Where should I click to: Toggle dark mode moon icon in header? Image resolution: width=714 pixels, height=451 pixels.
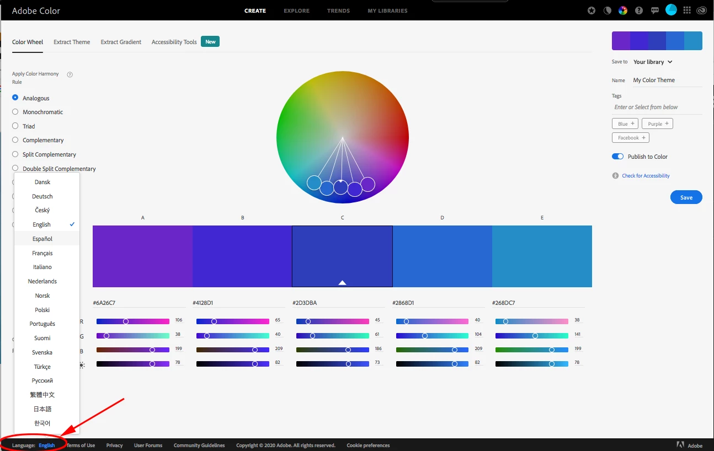[608, 10]
